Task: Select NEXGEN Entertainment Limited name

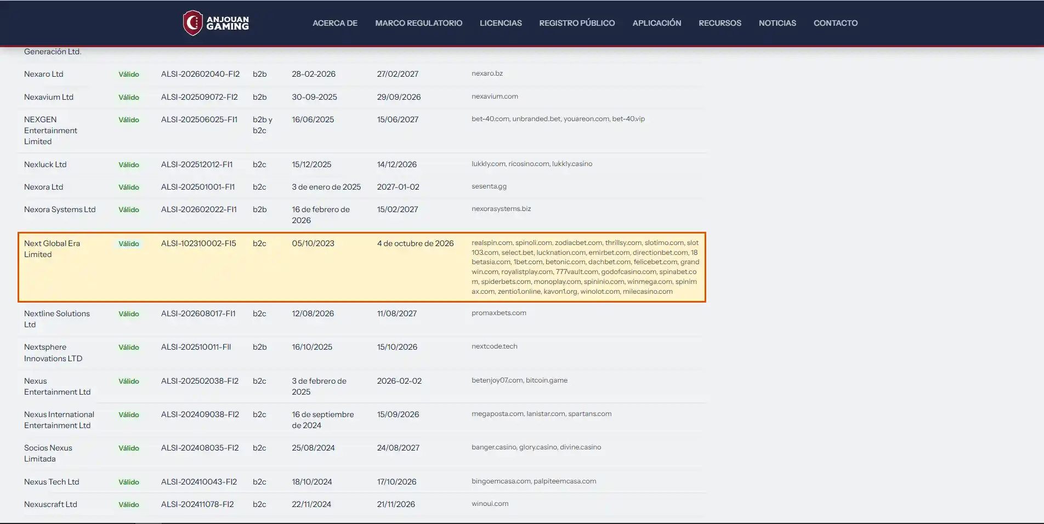Action: pyautogui.click(x=50, y=130)
